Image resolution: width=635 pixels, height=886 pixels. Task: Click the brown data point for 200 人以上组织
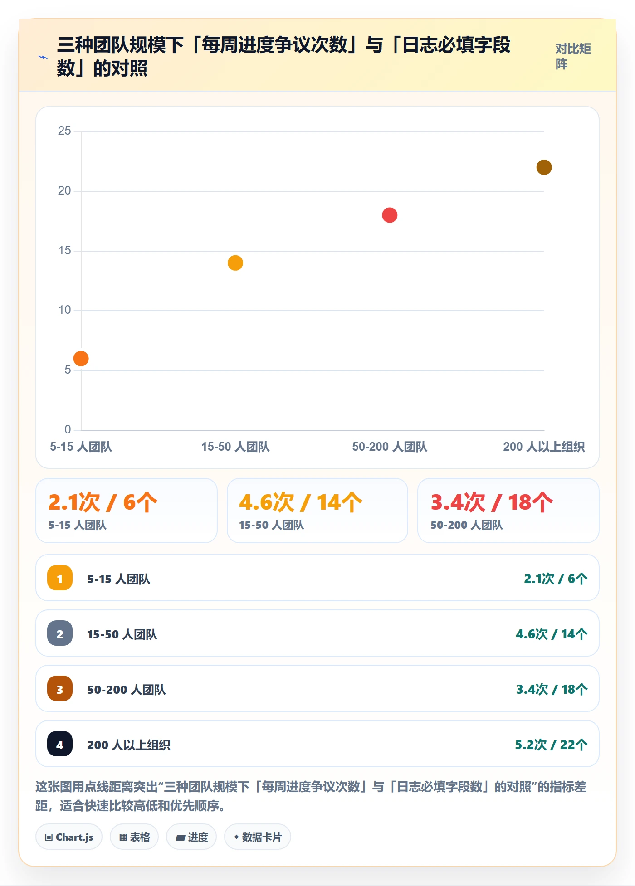coord(544,167)
